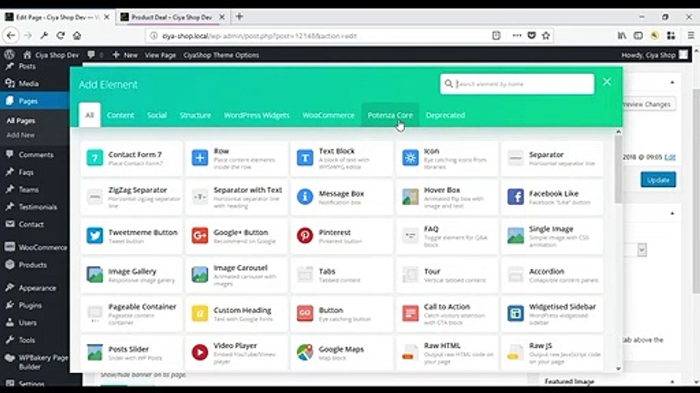Insert the Button element
This screenshot has width=700, height=393.
pyautogui.click(x=341, y=314)
